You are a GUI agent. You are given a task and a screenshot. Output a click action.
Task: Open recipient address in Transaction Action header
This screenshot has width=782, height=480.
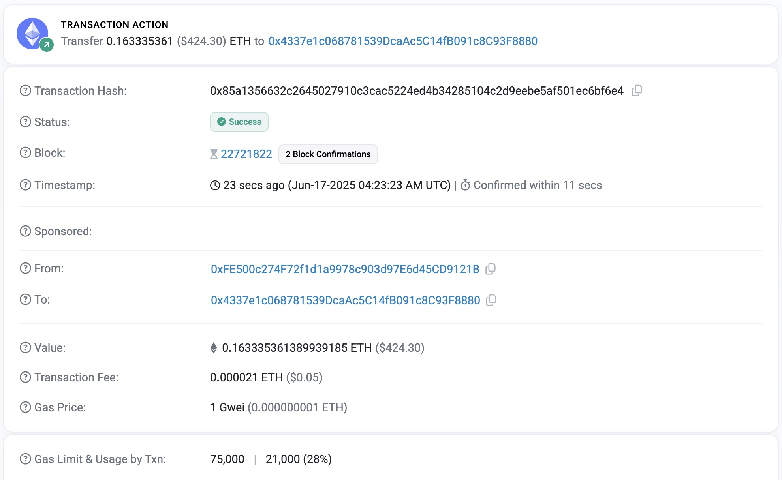point(403,41)
